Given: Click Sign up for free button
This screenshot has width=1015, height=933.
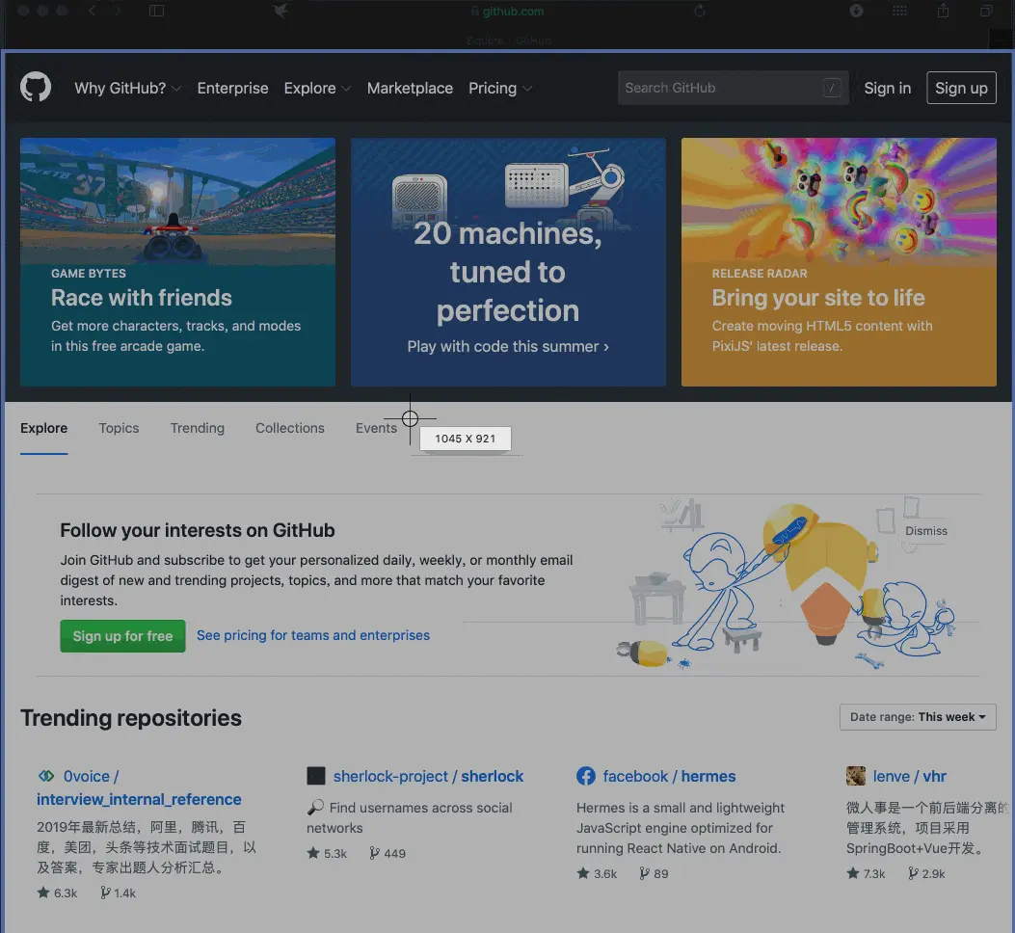Looking at the screenshot, I should pyautogui.click(x=123, y=636).
